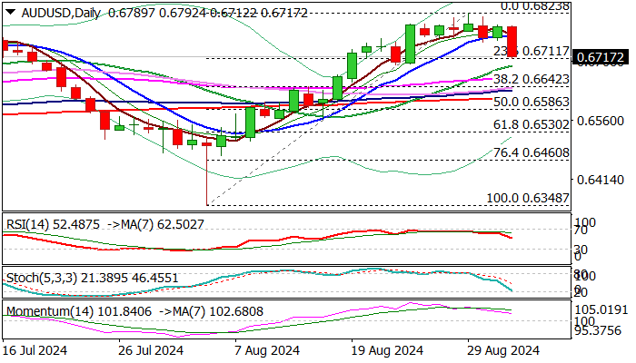Click the 76.4 0.64608 retracement label
This screenshot has height=363, width=636.
point(532,152)
